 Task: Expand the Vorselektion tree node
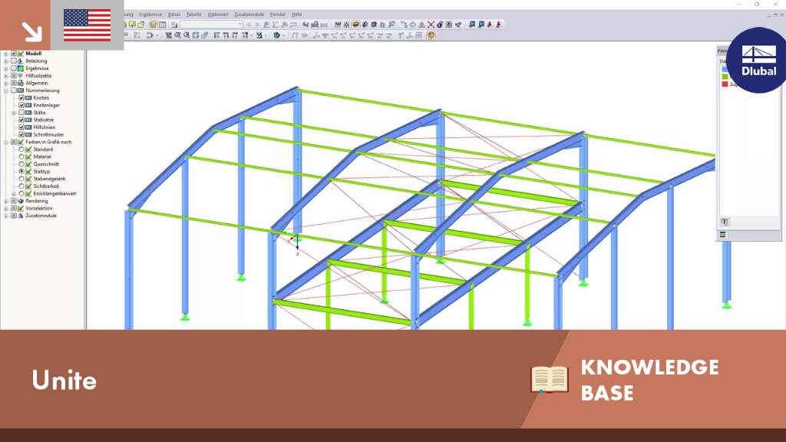pos(6,209)
